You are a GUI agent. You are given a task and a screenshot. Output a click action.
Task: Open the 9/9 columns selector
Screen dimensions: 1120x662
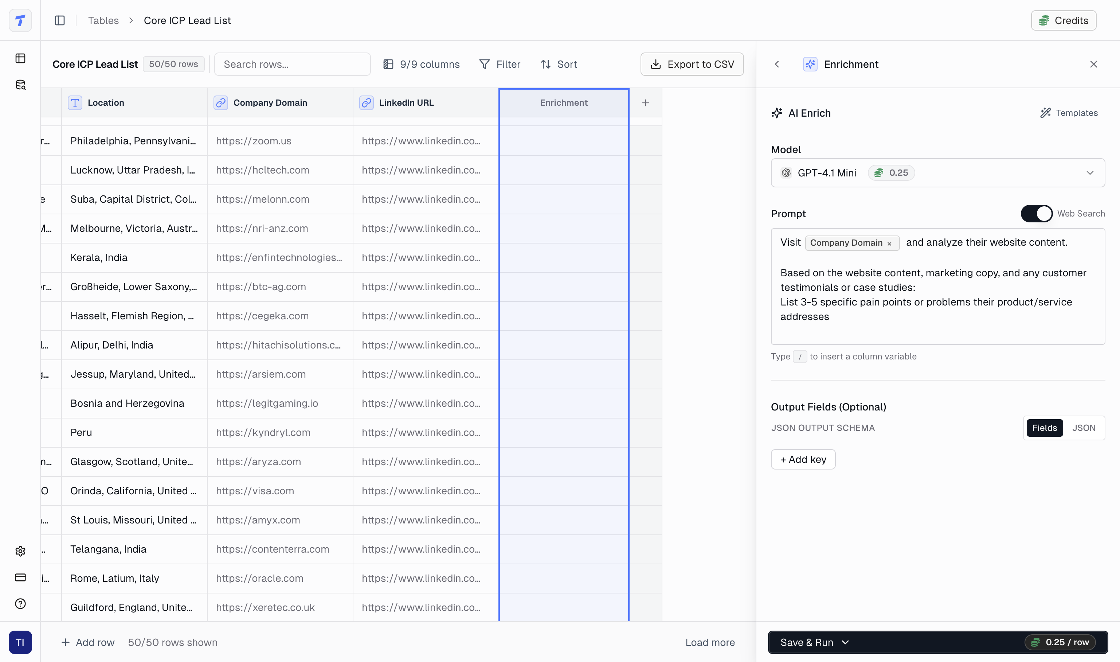421,64
